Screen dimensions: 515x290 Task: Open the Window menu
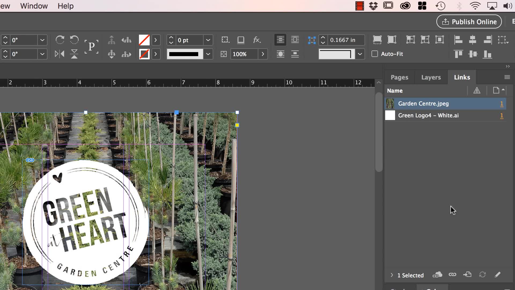34,6
